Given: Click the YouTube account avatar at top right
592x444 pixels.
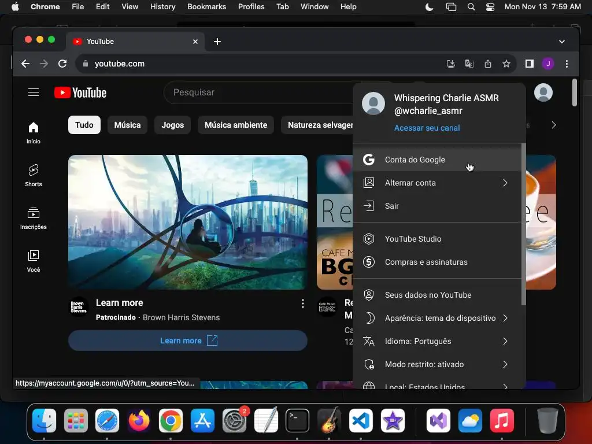Looking at the screenshot, I should 543,92.
